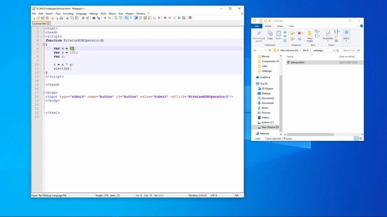The height and width of the screenshot is (217, 387).
Task: Open the Plugins menu in Notepad++
Action: tap(129, 13)
